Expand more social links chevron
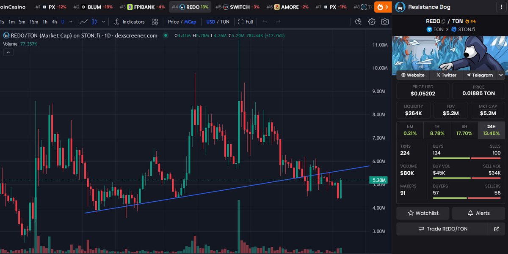508x254 pixels. (x=501, y=75)
